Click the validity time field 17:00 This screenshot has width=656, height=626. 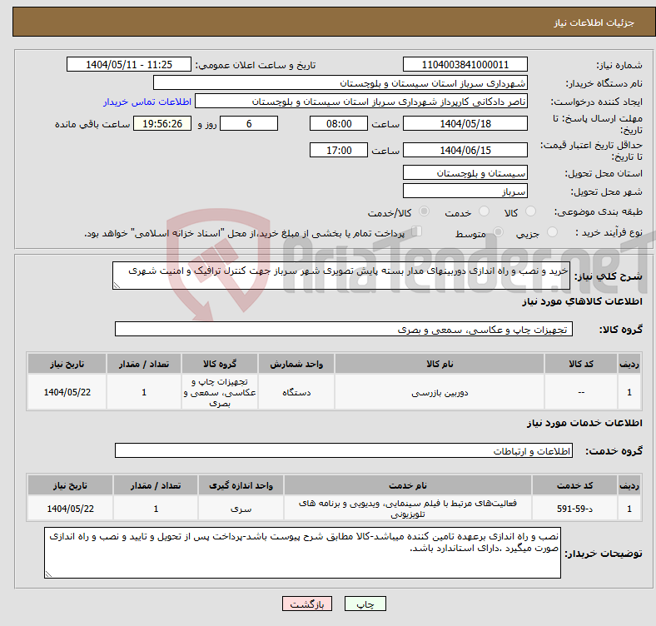tap(339, 150)
